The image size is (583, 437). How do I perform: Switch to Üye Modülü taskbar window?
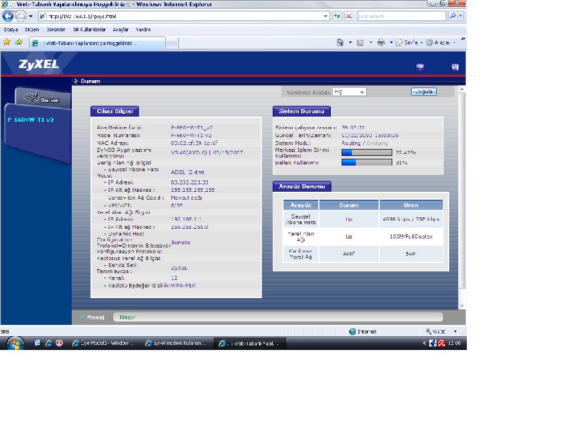(104, 343)
